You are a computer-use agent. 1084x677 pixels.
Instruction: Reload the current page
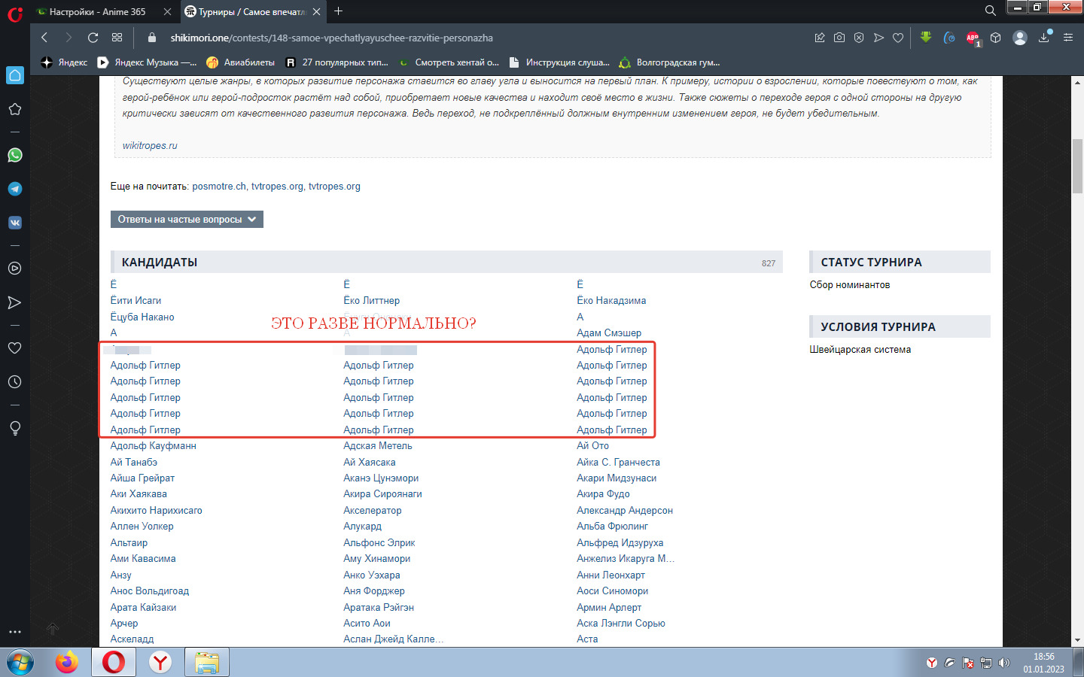tap(93, 38)
